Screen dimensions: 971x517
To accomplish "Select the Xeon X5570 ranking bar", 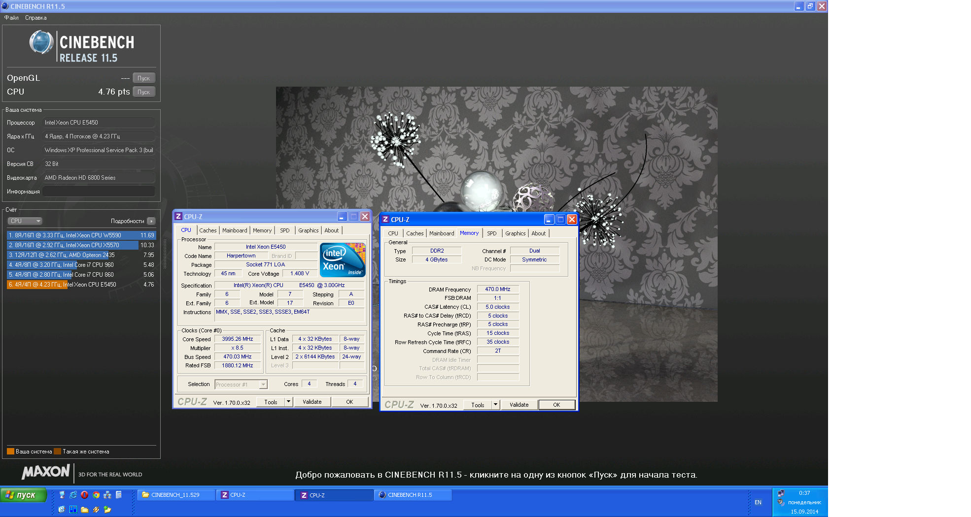I will click(x=81, y=245).
